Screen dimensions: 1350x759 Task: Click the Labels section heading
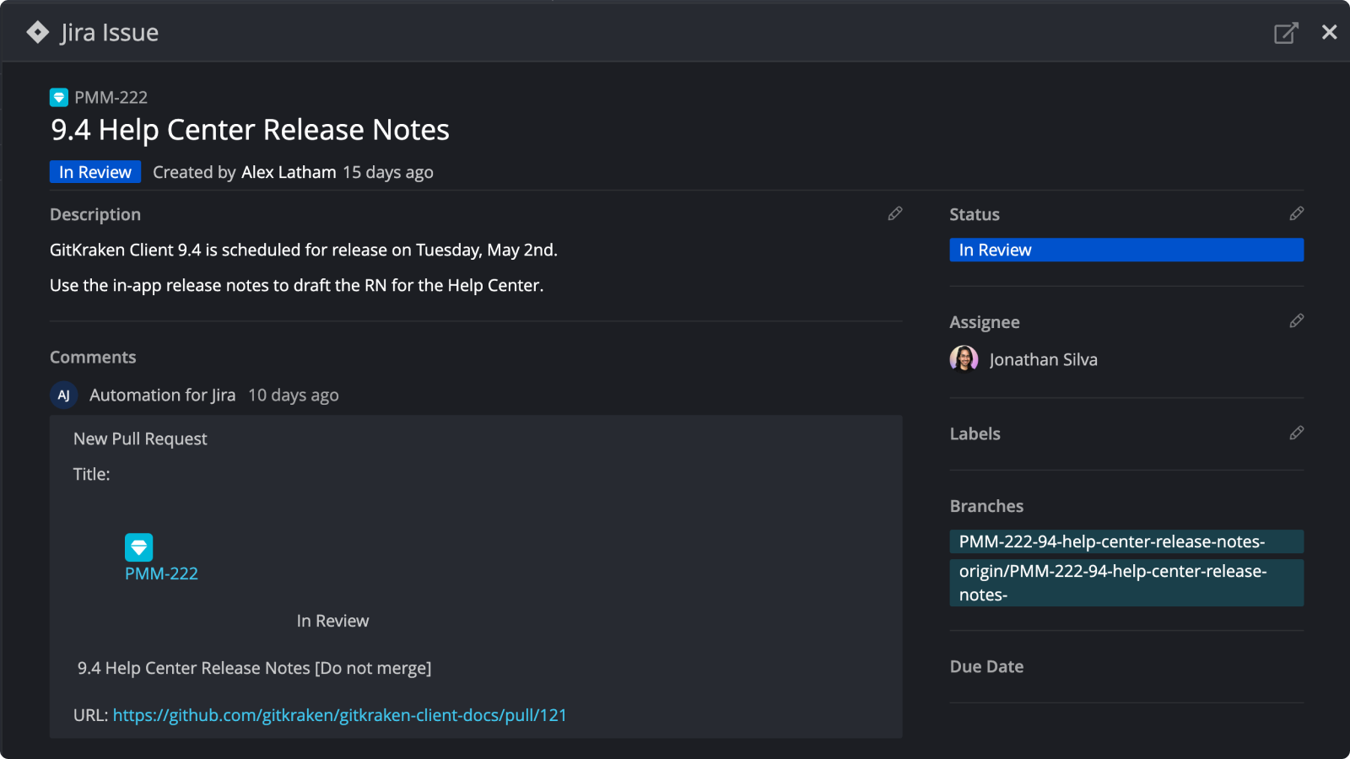(975, 433)
